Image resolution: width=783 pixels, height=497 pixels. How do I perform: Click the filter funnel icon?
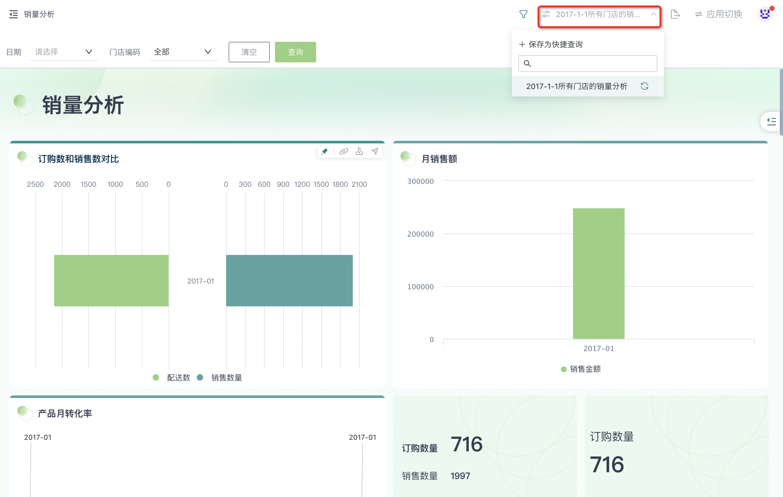coord(523,14)
